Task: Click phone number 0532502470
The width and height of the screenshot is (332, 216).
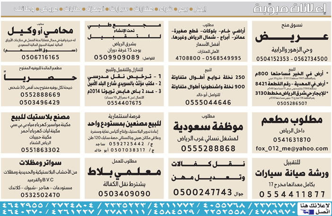Action: pyautogui.click(x=40, y=195)
